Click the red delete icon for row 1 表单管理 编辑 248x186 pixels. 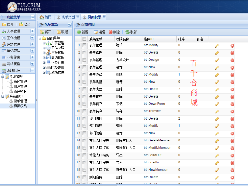pyautogui.click(x=232, y=46)
